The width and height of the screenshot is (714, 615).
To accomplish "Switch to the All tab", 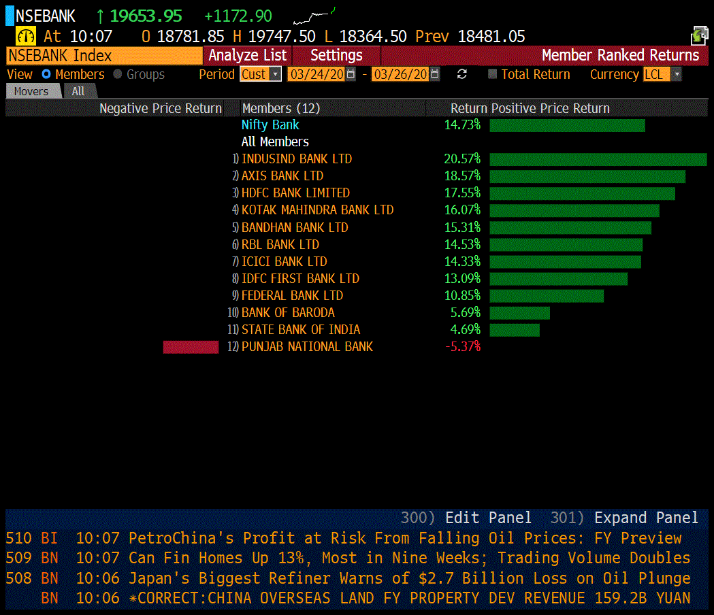I will [78, 91].
